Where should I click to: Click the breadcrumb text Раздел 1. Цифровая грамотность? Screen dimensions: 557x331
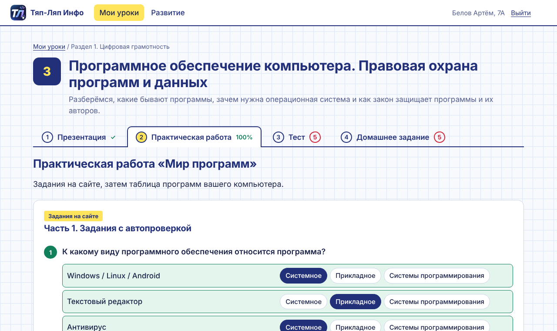click(120, 47)
